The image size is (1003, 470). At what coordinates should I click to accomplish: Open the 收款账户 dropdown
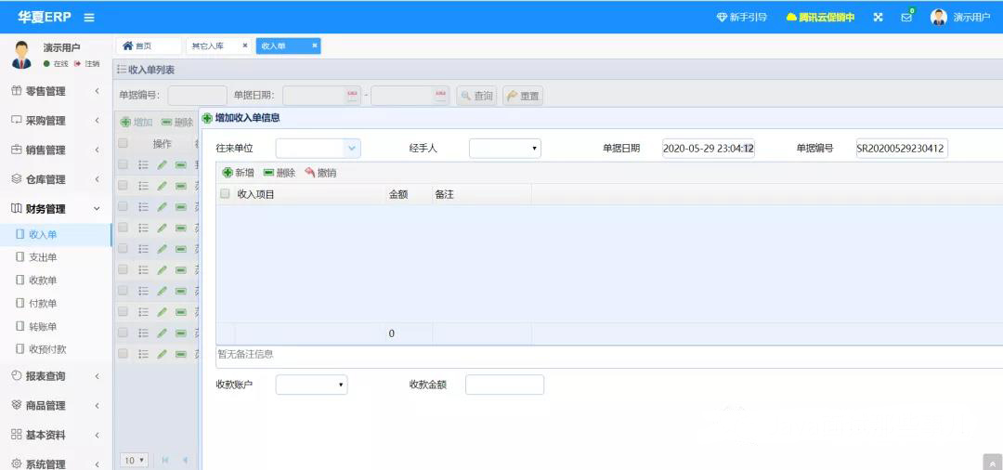click(x=311, y=385)
